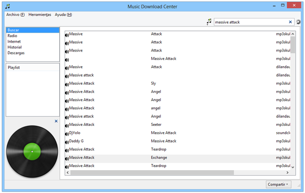
Task: Select the 'Sly' song title
Action: coord(153,83)
